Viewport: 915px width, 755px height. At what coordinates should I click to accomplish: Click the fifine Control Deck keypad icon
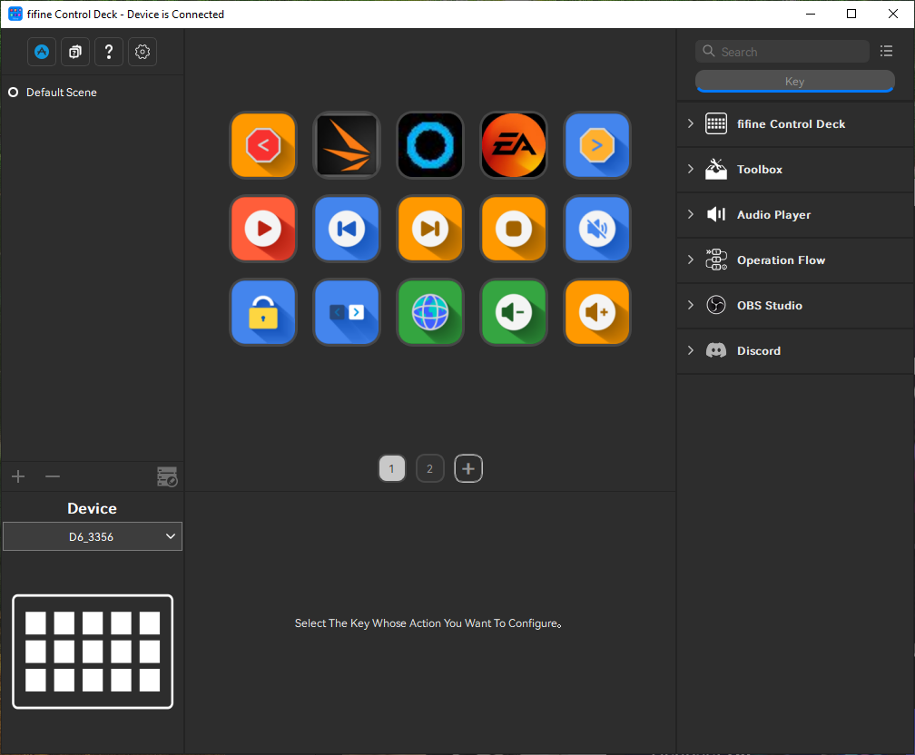[716, 123]
